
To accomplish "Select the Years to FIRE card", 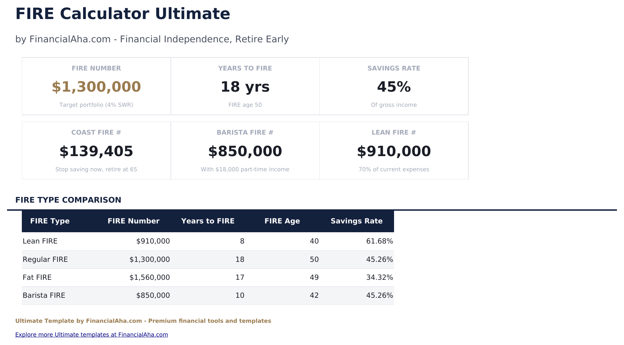I will point(245,86).
